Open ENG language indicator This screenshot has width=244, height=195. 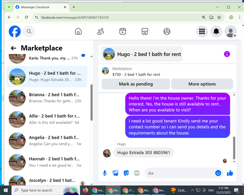tap(211, 190)
